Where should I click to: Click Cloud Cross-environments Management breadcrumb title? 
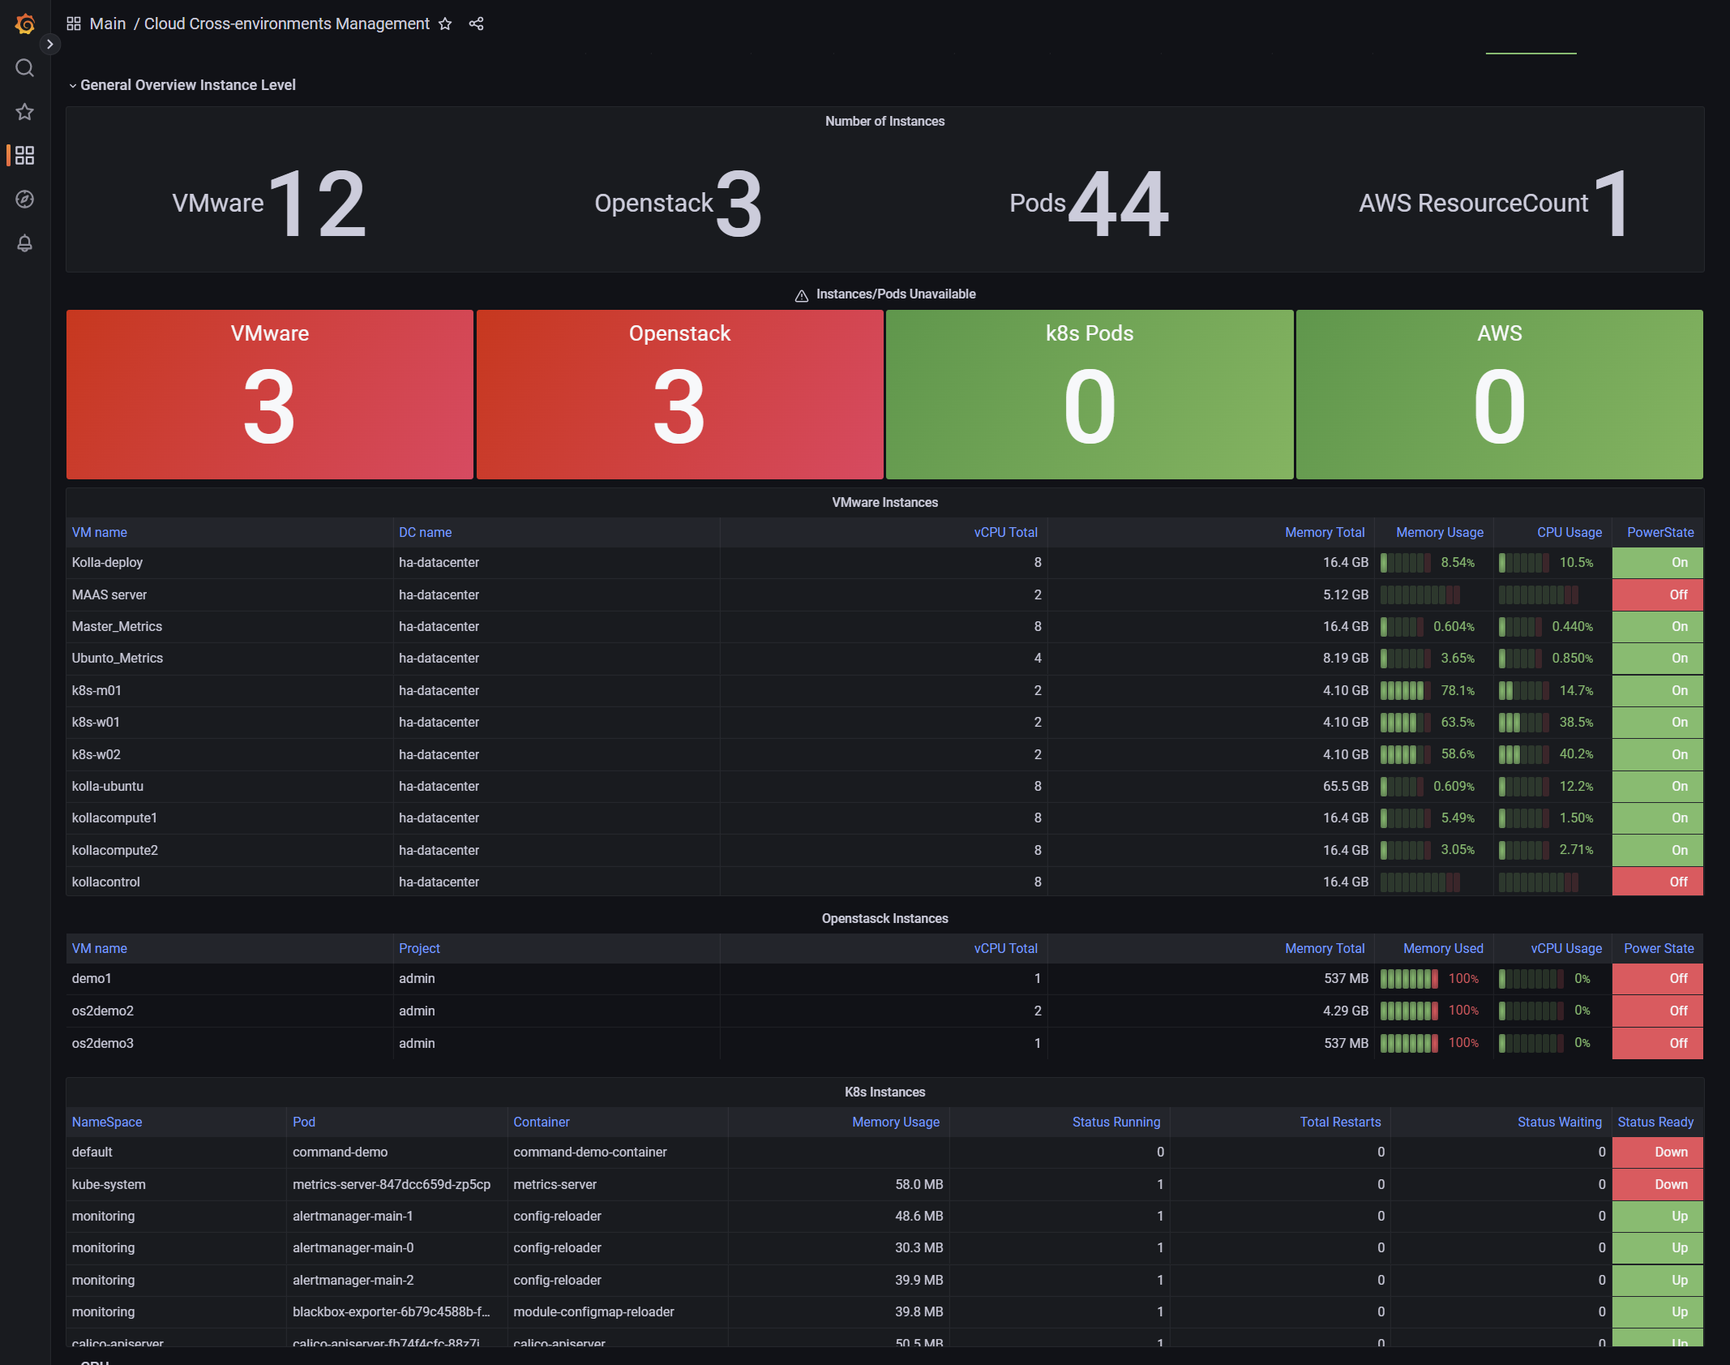click(287, 24)
